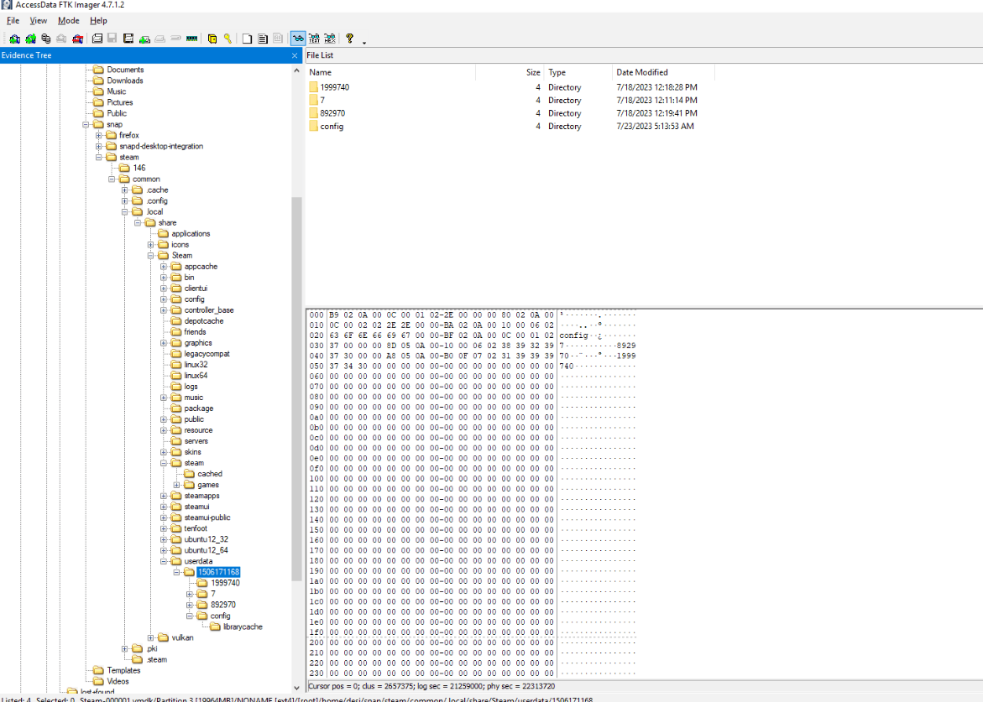Click Add to Custom Content Image icon
Screen dimensions: 983x702
pyautogui.click(x=145, y=39)
